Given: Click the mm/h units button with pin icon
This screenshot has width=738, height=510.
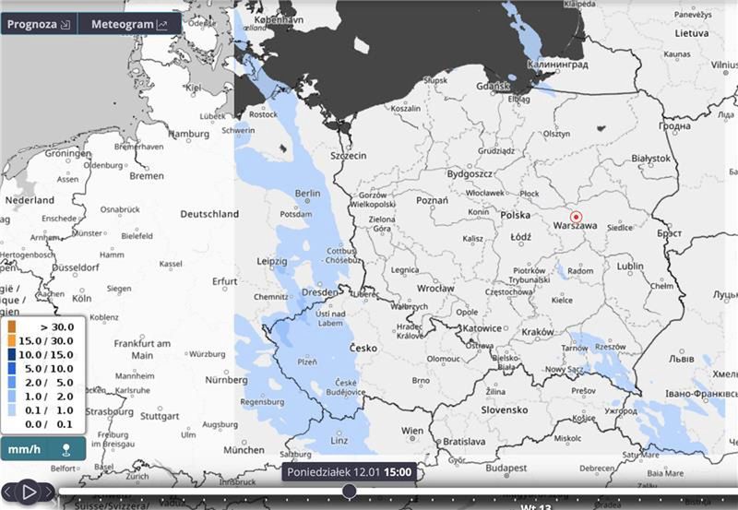Looking at the screenshot, I should click(x=43, y=449).
